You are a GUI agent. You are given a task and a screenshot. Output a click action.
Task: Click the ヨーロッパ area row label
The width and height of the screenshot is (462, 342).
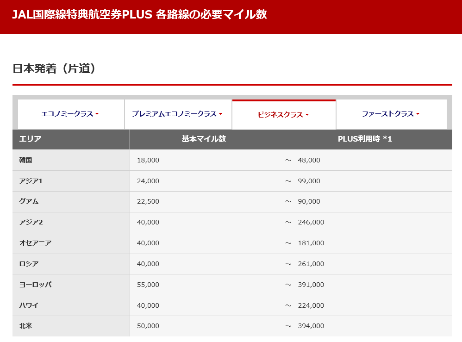point(35,285)
